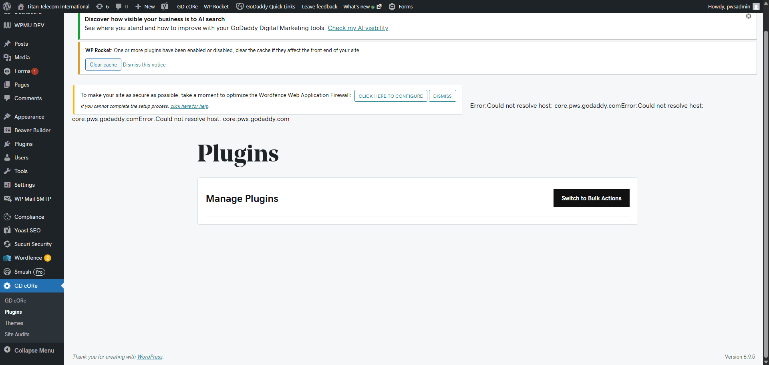This screenshot has height=365, width=769.
Task: Click the Plugins plug icon in sidebar
Action: pyautogui.click(x=7, y=144)
